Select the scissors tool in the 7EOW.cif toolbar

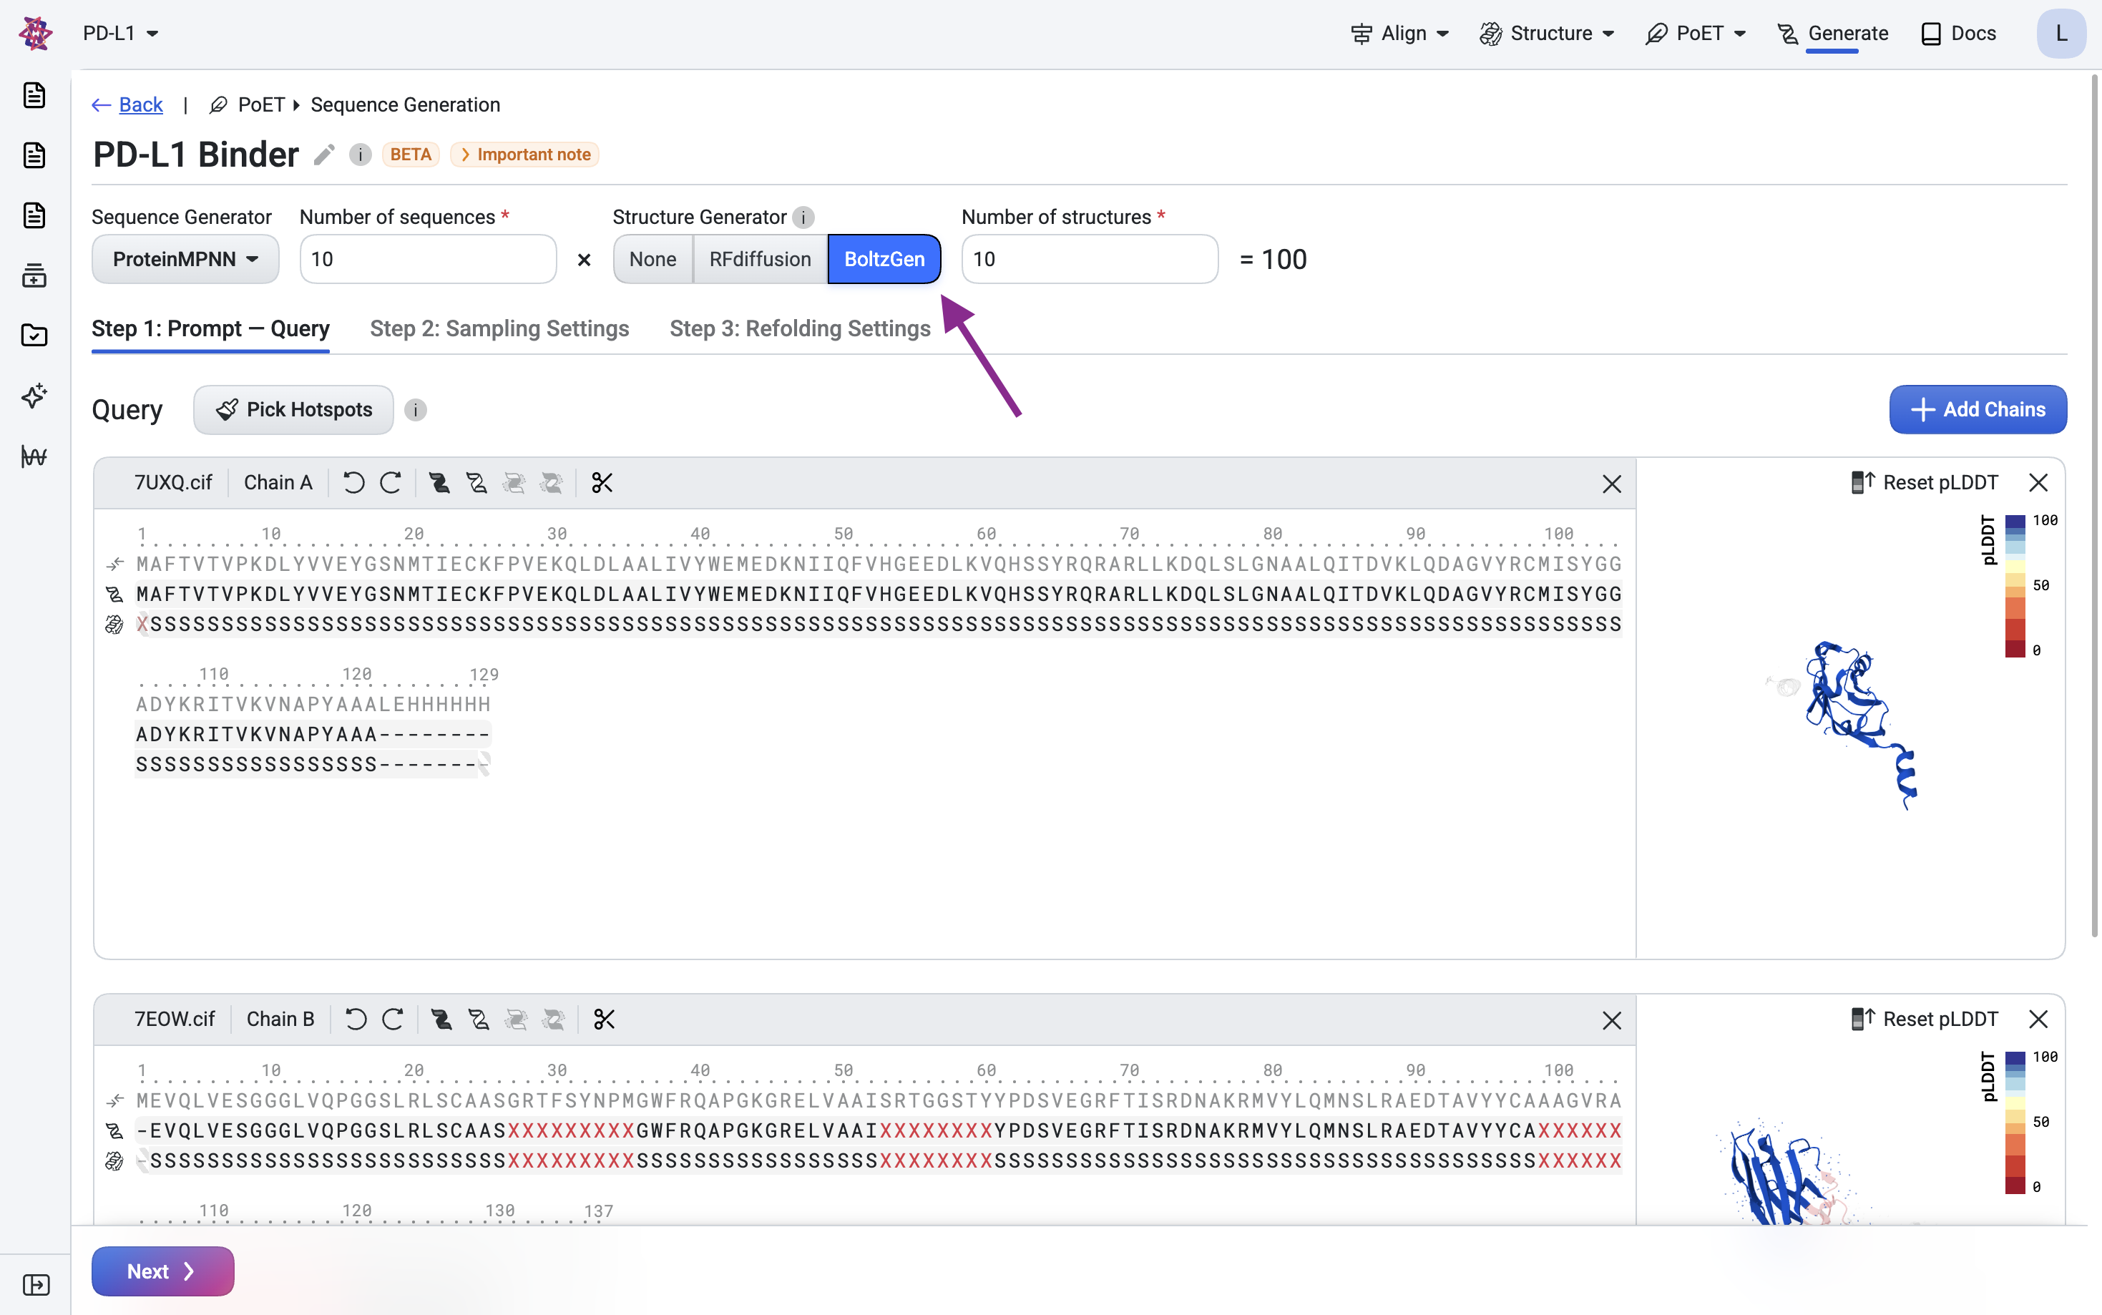tap(605, 1020)
